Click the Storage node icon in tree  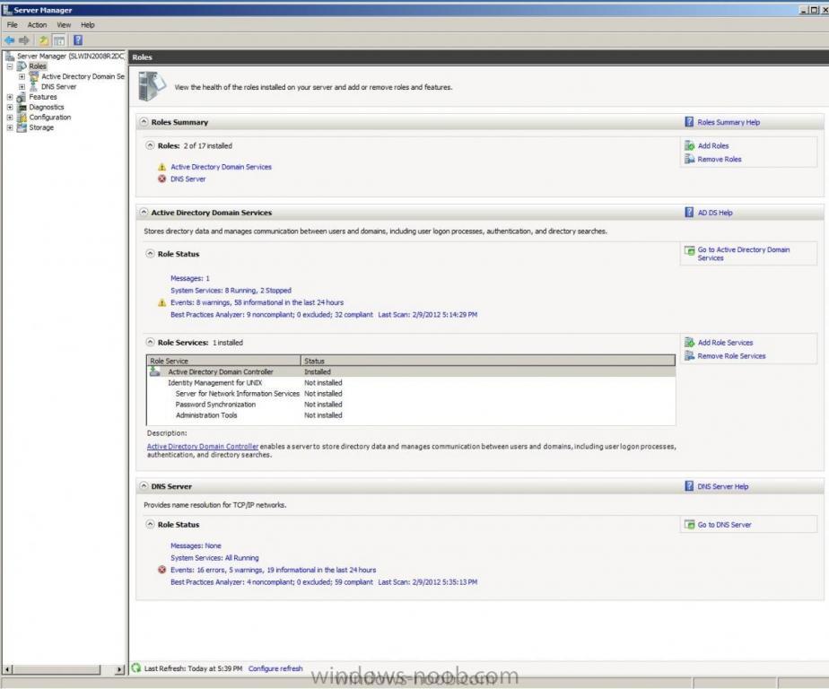[x=22, y=127]
